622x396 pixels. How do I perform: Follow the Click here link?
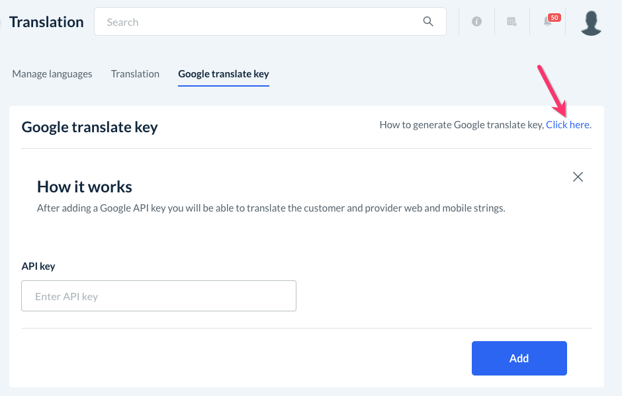point(567,124)
